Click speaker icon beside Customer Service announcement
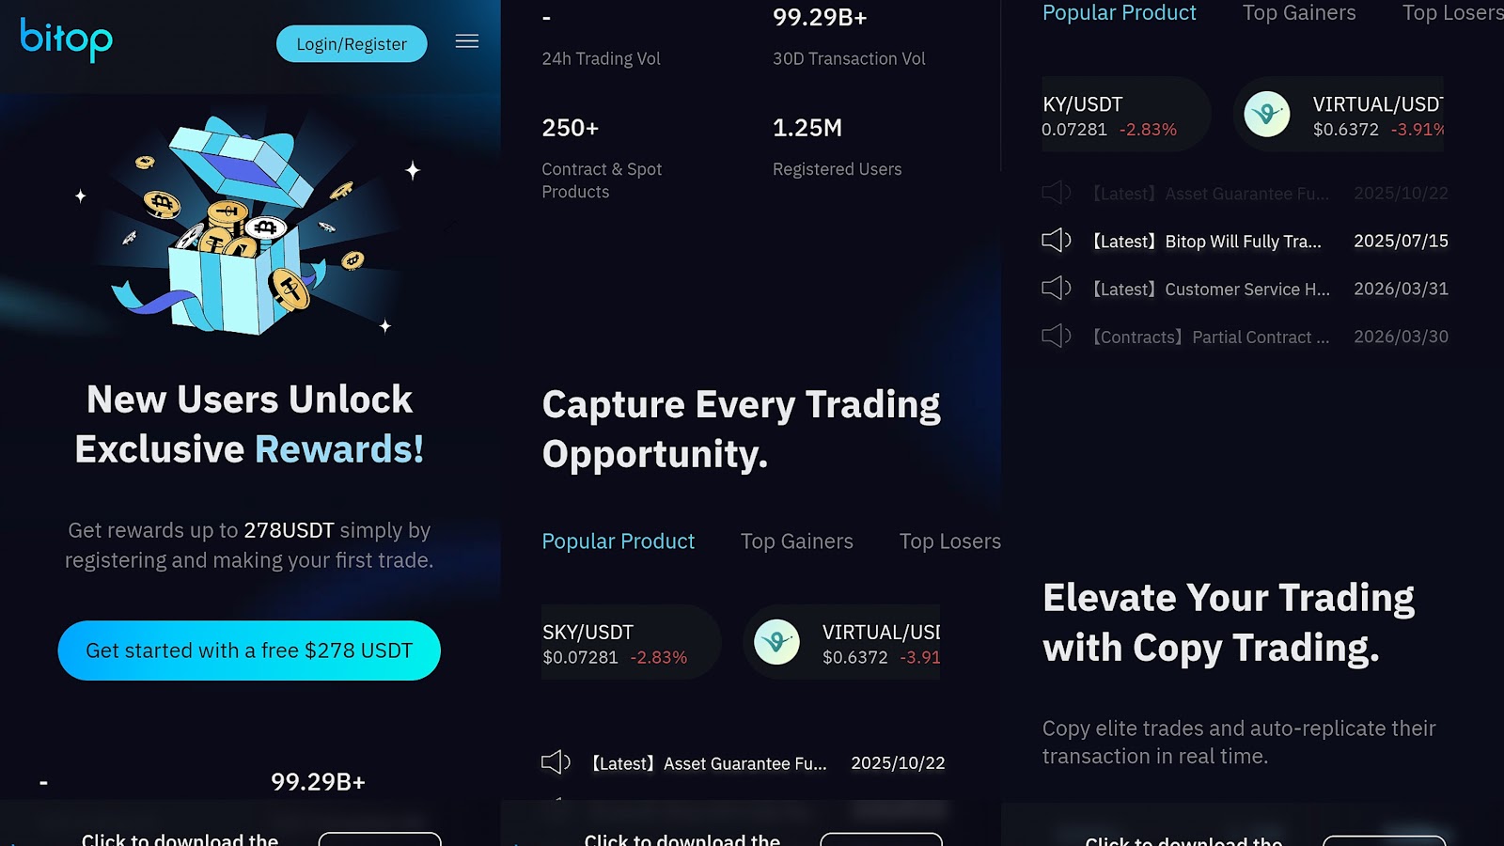The image size is (1504, 846). [1057, 289]
